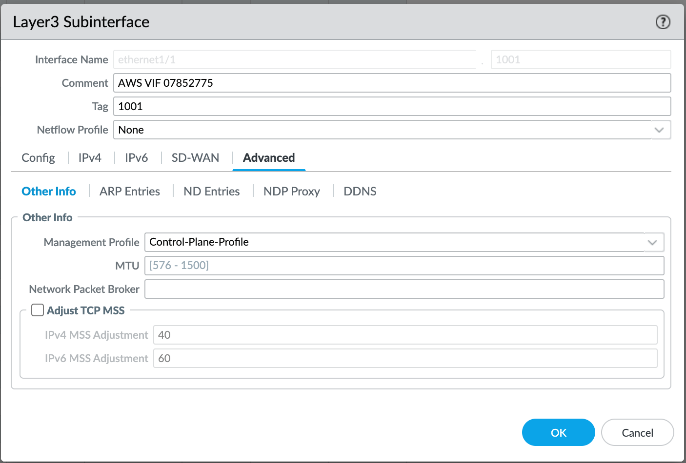Screen dimensions: 686x463
Task: Click the Cancel button
Action: click(x=637, y=433)
